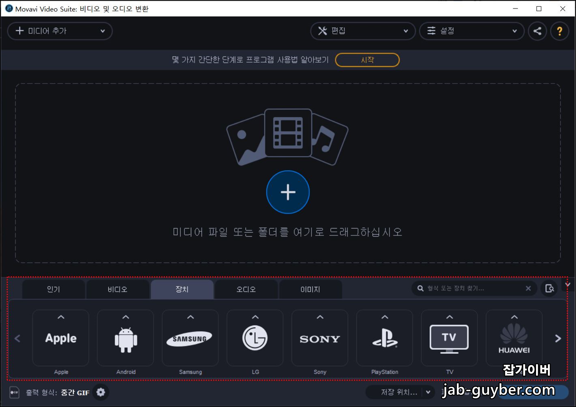Expand PlayStation preset list chevron
This screenshot has height=407, width=576.
[385, 317]
